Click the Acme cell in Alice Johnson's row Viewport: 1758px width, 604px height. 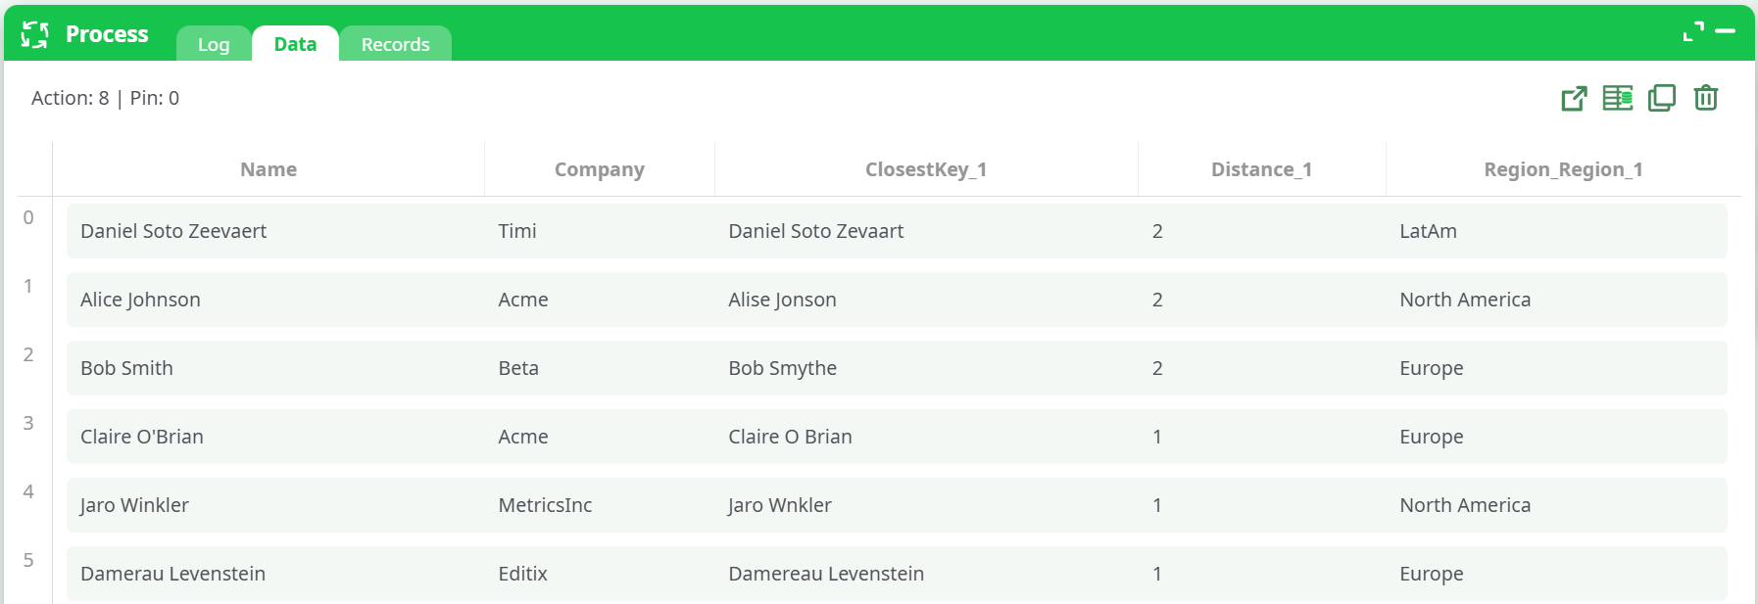pyautogui.click(x=523, y=300)
